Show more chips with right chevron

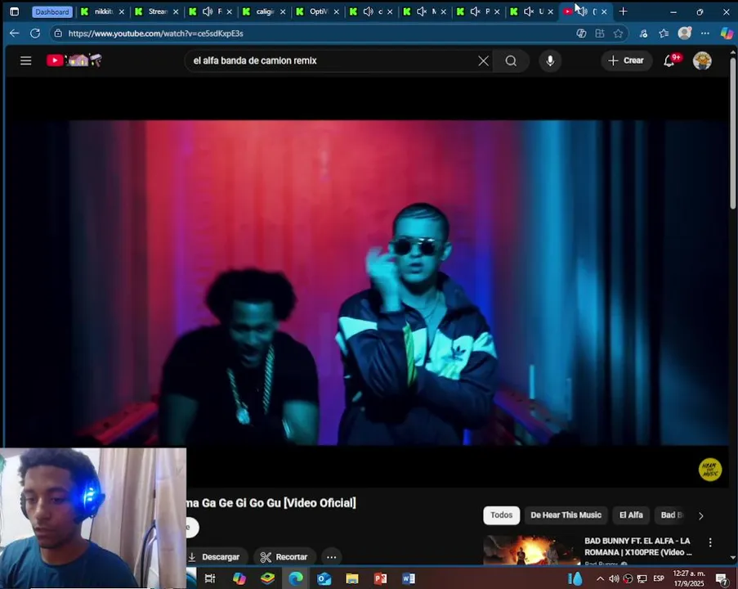701,515
